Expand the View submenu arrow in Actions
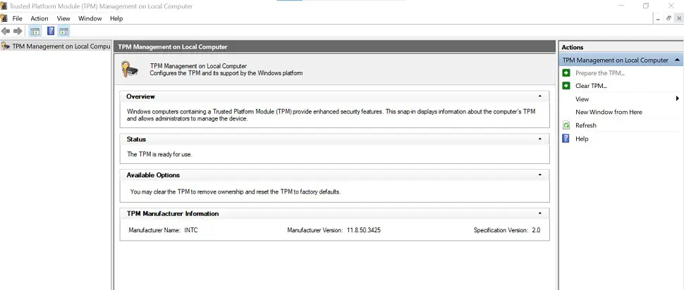 [x=678, y=99]
